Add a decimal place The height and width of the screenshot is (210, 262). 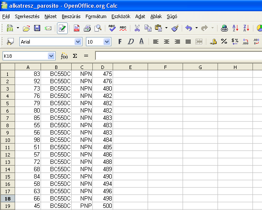[x=246, y=41]
